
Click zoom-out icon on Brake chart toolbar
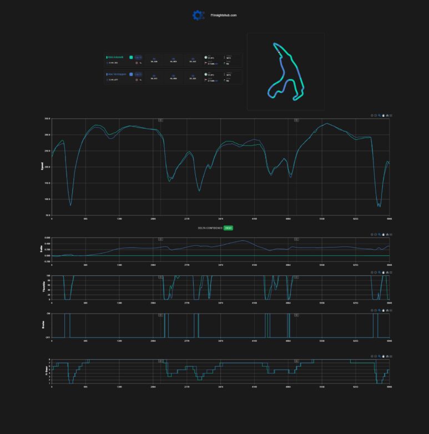[376, 310]
